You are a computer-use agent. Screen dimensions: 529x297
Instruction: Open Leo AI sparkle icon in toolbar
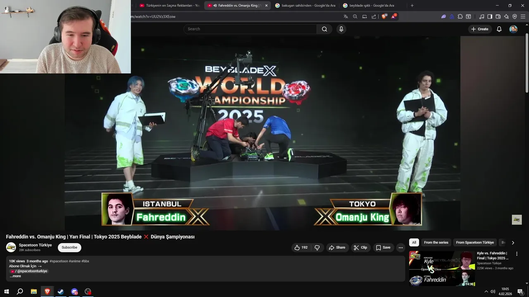click(x=506, y=16)
